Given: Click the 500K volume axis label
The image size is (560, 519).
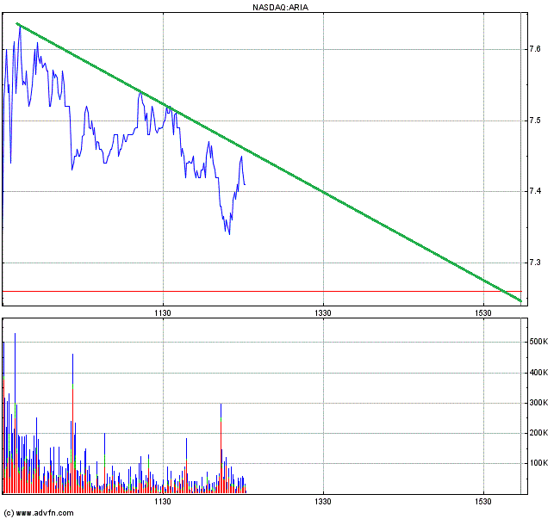Looking at the screenshot, I should point(539,343).
